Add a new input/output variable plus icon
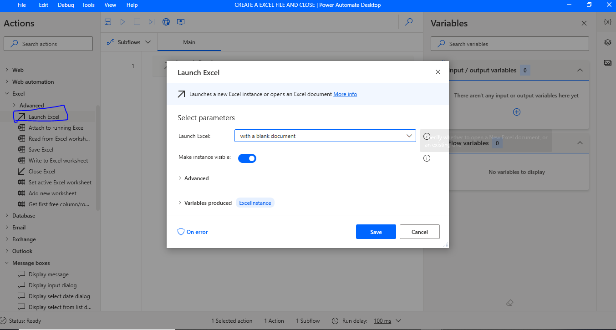 (x=517, y=112)
